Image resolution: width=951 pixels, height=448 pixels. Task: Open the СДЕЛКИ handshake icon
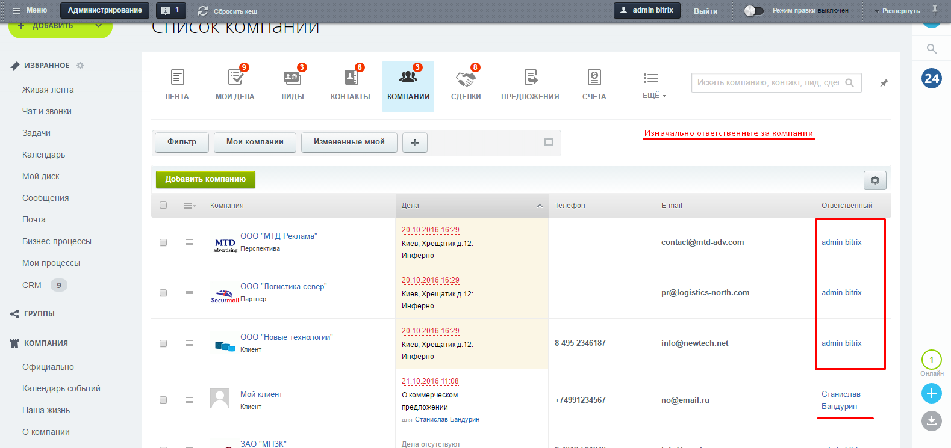click(466, 78)
